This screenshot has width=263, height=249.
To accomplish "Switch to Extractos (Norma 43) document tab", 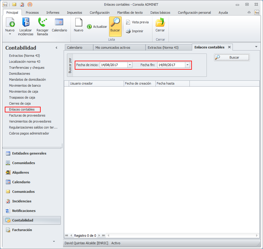I will pyautogui.click(x=169, y=48).
